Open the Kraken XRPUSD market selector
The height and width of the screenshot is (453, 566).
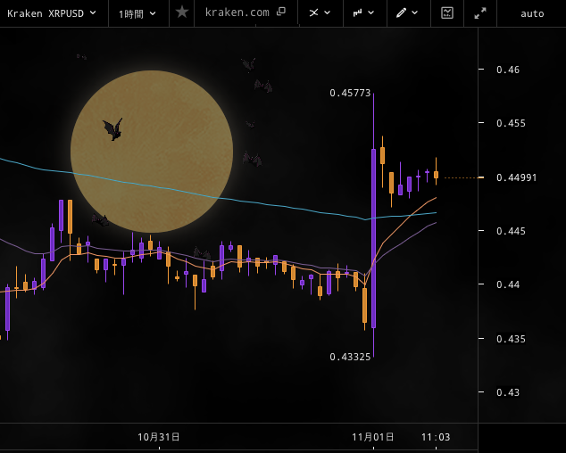click(x=52, y=13)
